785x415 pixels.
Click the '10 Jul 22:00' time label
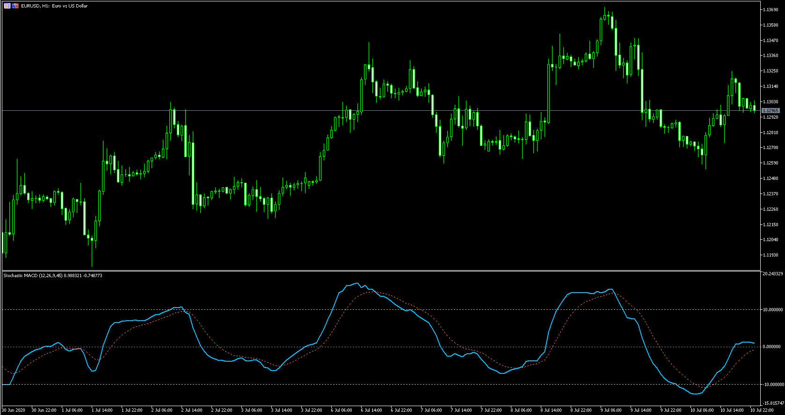click(x=762, y=410)
